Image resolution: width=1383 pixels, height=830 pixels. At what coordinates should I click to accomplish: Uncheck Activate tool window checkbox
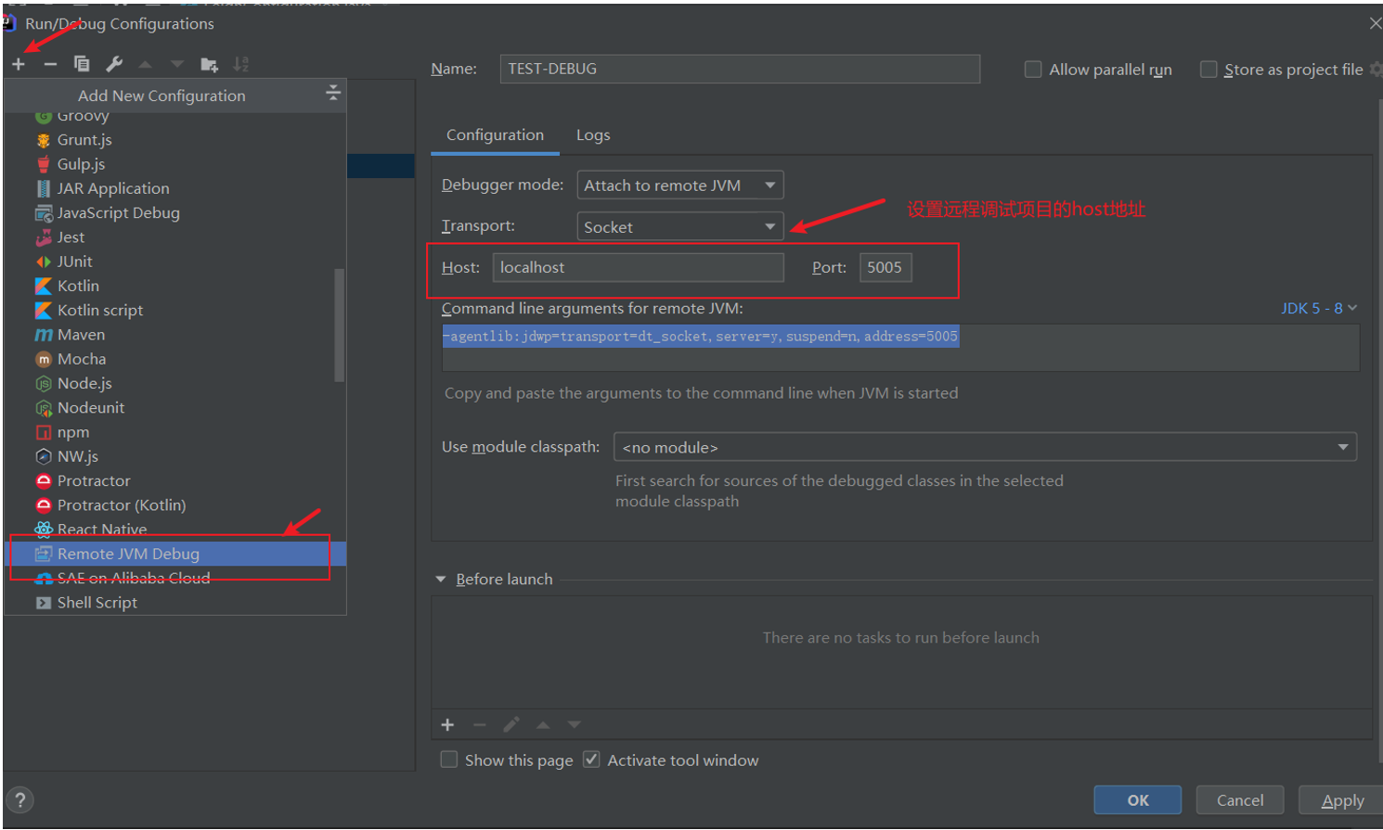tap(591, 760)
